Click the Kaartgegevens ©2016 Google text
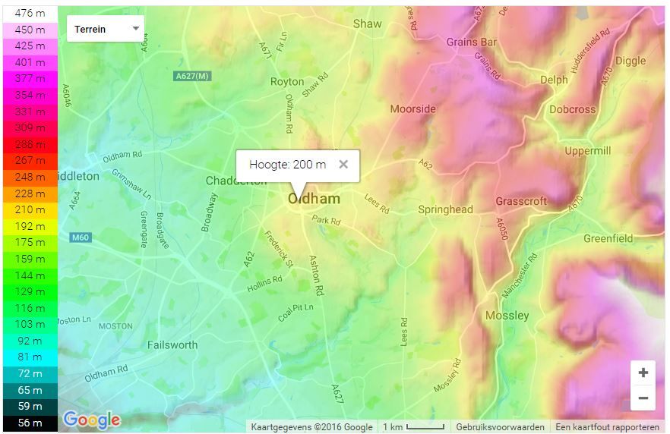Viewport: 670px width, 434px height. (x=311, y=426)
